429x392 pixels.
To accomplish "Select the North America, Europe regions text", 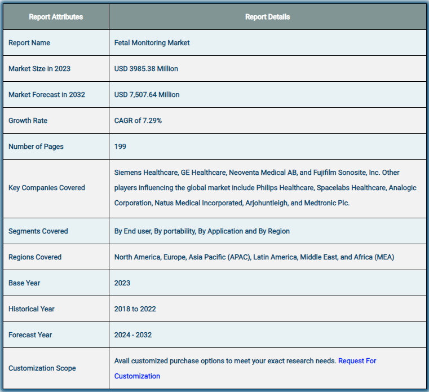I will coord(254,257).
